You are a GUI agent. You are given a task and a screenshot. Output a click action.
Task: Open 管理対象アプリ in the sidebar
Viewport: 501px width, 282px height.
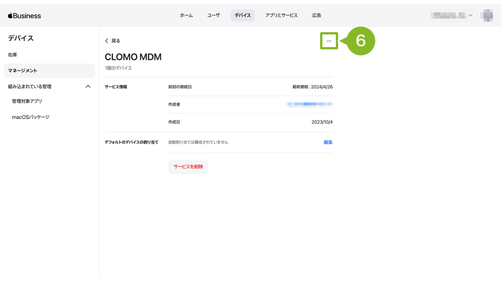coord(27,101)
